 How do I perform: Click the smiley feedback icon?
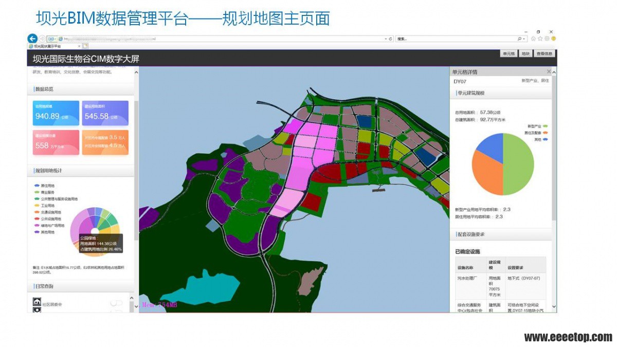[554, 39]
